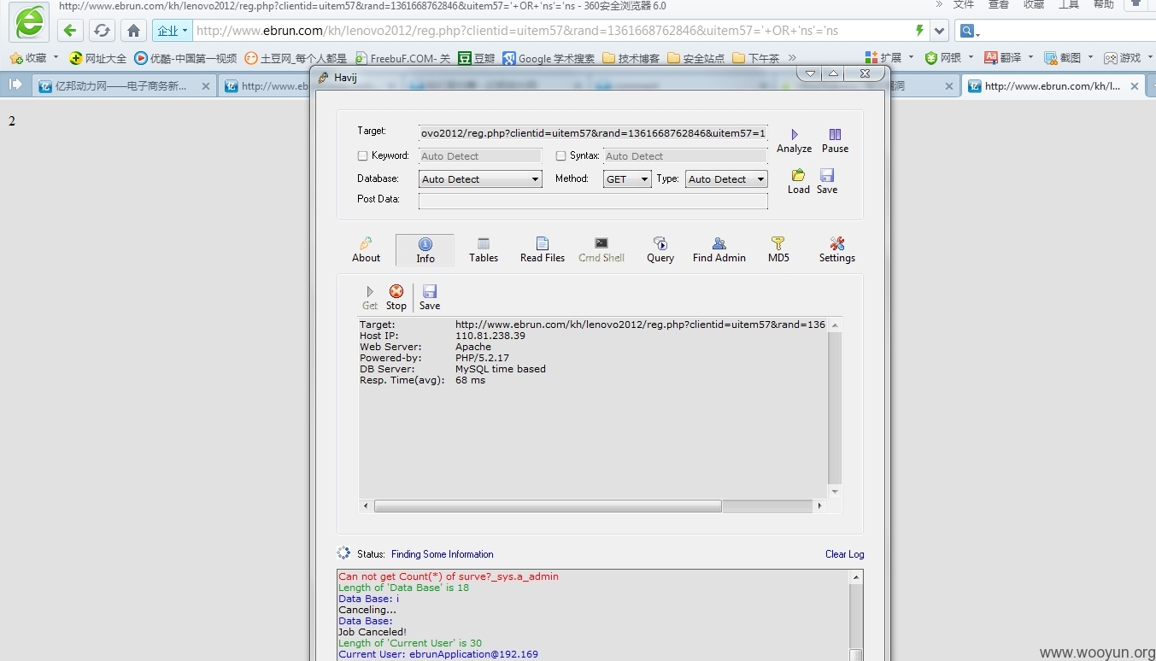
Task: Click Save icon in Info panel toolbar
Action: [x=430, y=297]
